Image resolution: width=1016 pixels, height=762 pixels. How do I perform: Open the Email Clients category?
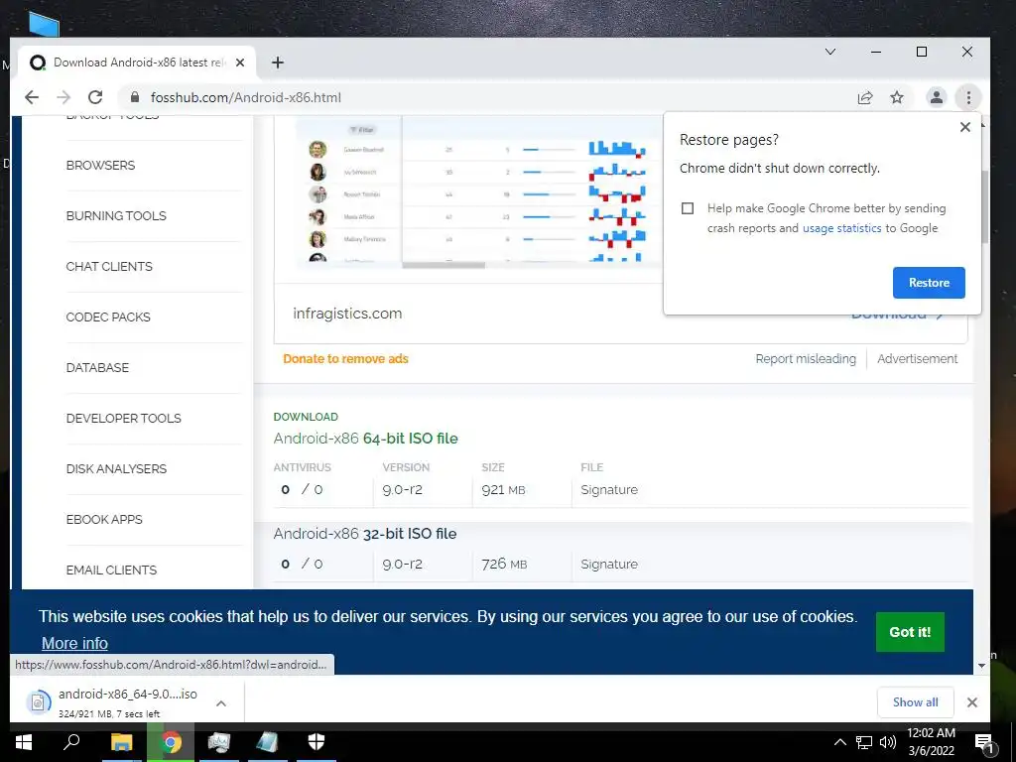111,570
